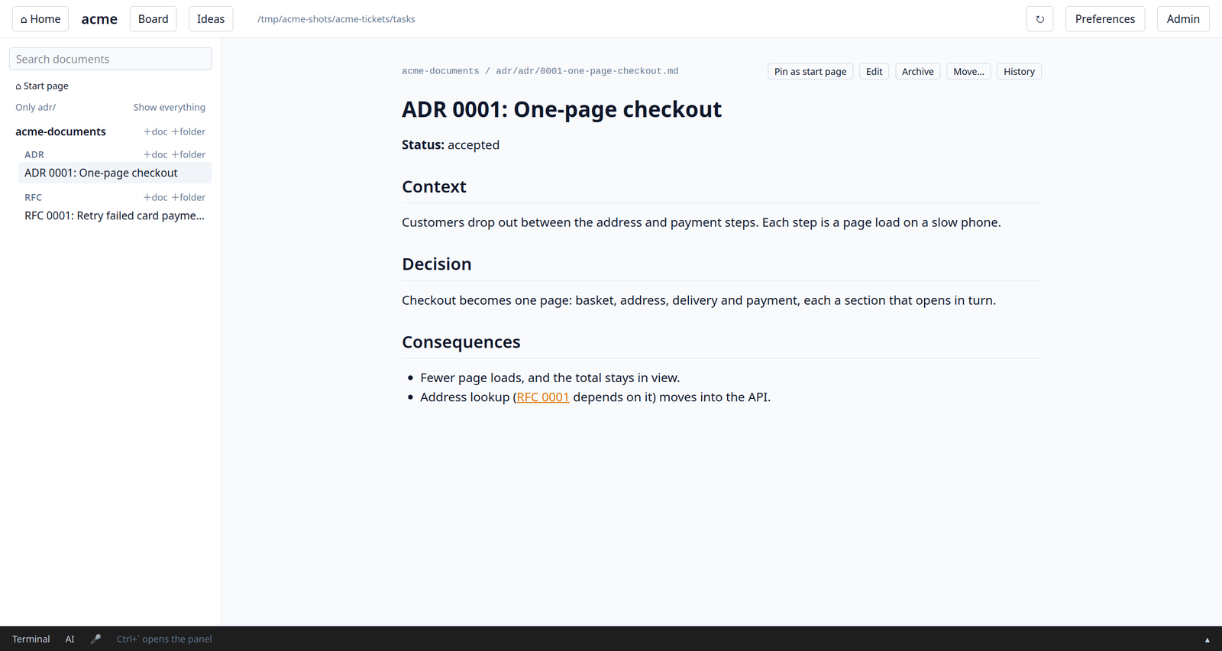Add a doc to acme-documents
This screenshot has width=1222, height=651.
tap(155, 131)
